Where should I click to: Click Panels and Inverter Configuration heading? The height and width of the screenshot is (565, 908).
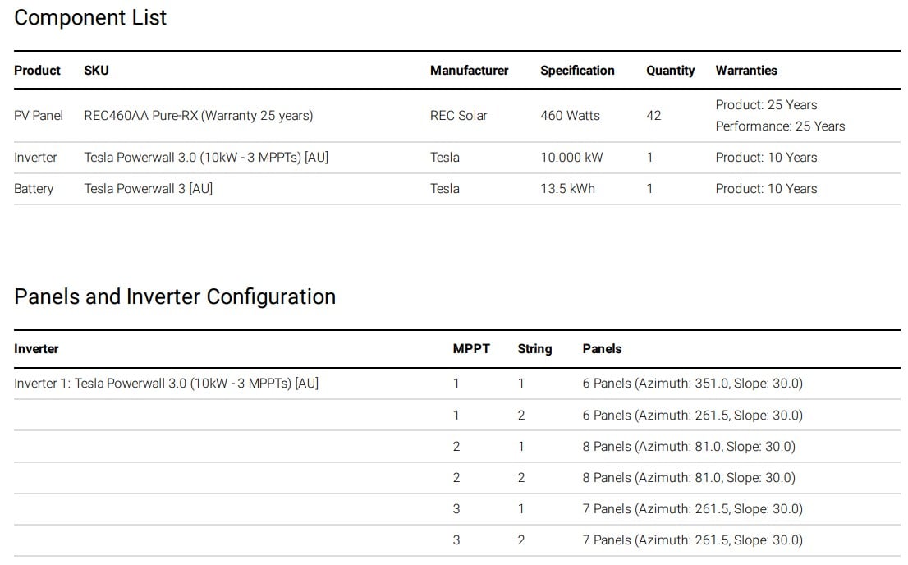(175, 296)
